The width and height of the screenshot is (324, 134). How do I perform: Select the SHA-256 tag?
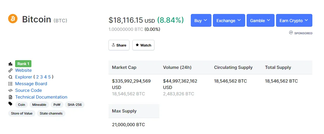(x=75, y=105)
